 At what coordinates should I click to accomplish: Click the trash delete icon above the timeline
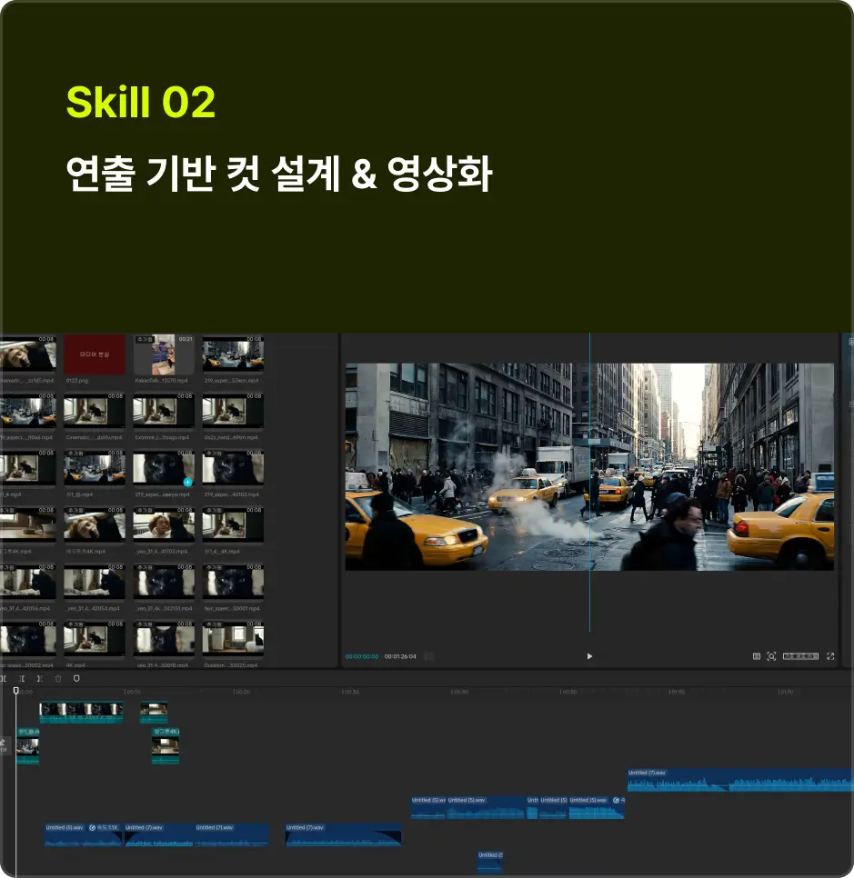(57, 679)
